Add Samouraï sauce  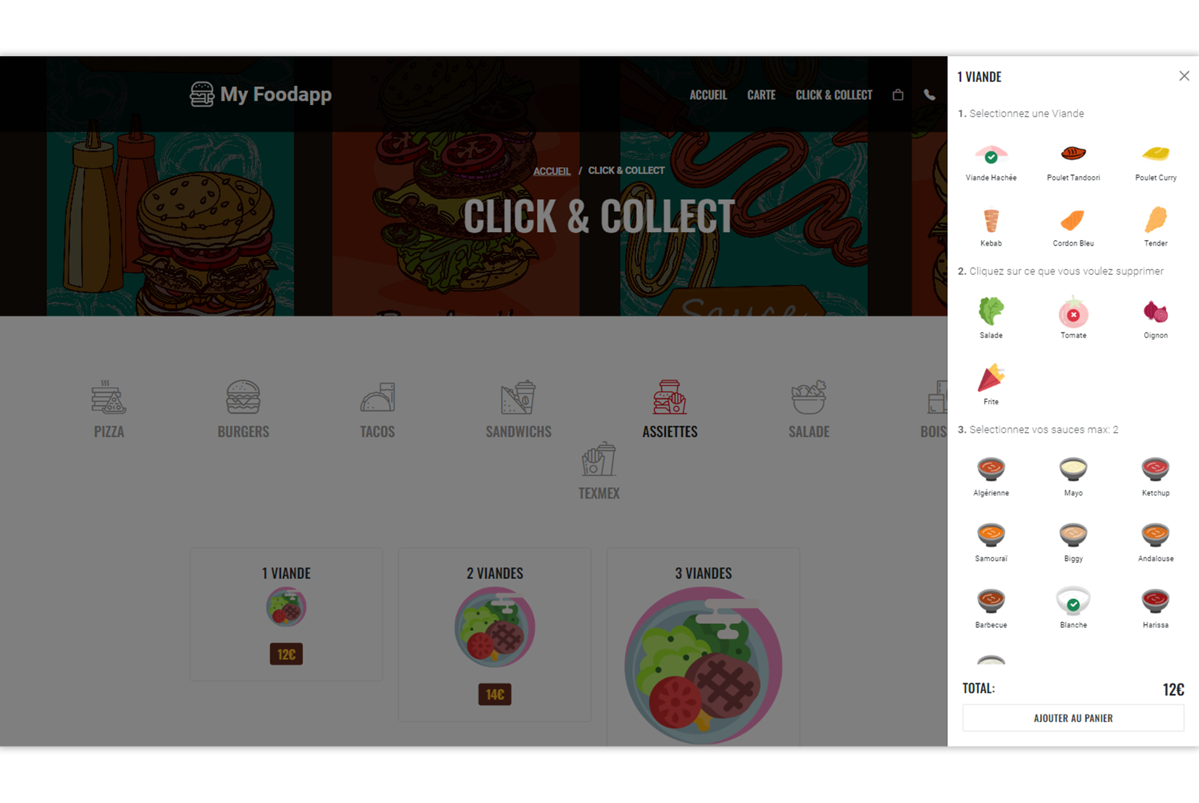click(x=991, y=542)
